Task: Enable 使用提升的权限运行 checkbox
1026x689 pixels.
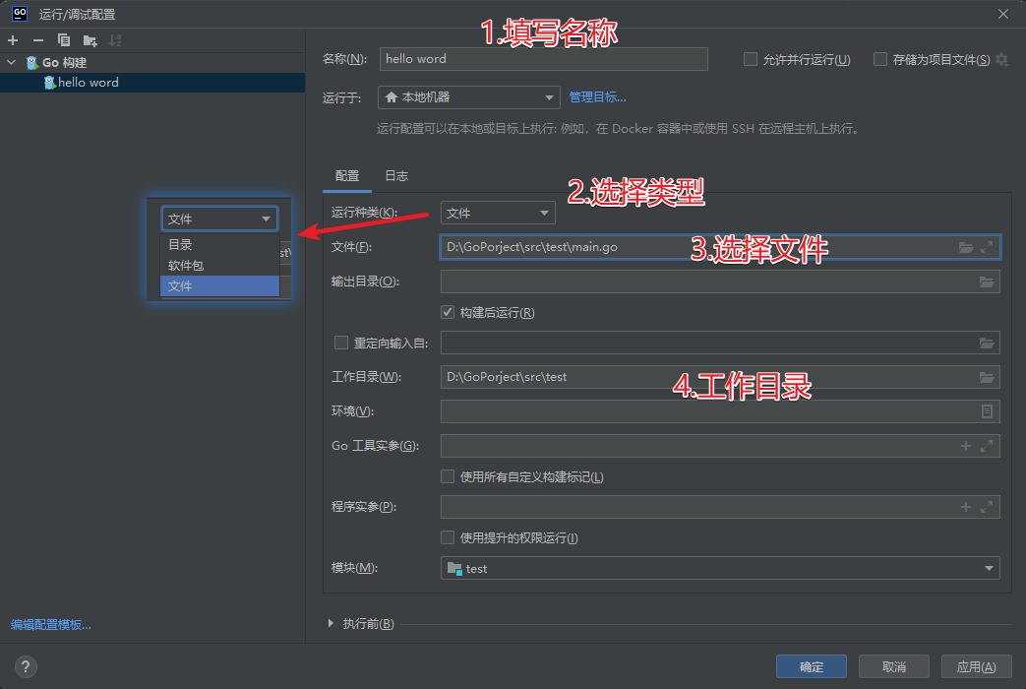Action: point(449,537)
